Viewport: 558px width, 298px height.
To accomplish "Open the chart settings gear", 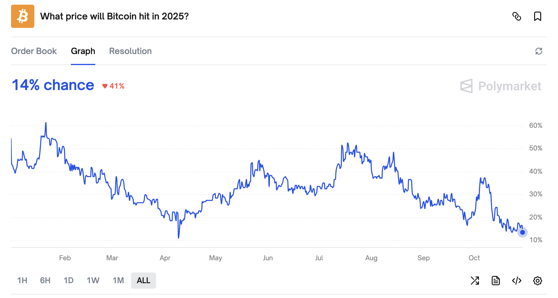I will pyautogui.click(x=538, y=281).
